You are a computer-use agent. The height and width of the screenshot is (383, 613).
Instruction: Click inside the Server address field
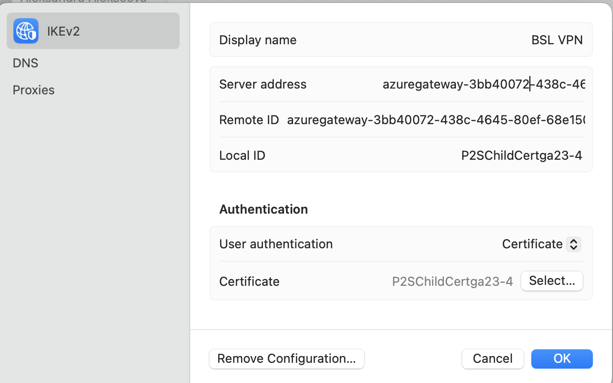pos(483,84)
